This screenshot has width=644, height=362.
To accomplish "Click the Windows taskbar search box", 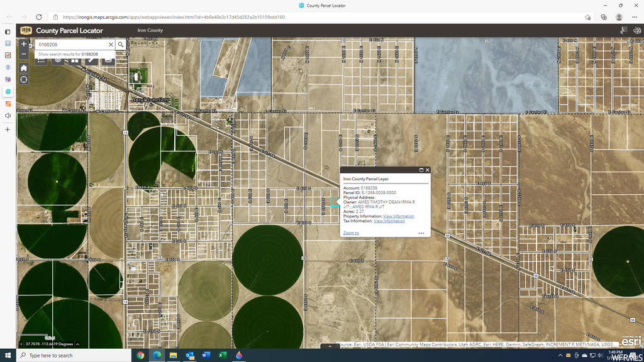I will click(74, 356).
